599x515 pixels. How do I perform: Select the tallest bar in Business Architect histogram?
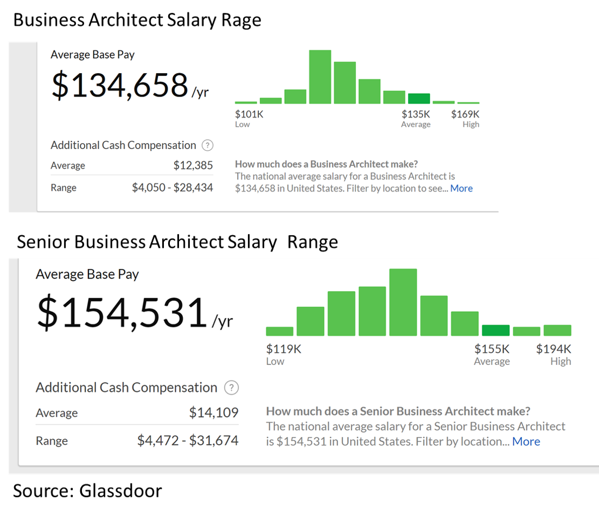point(320,76)
